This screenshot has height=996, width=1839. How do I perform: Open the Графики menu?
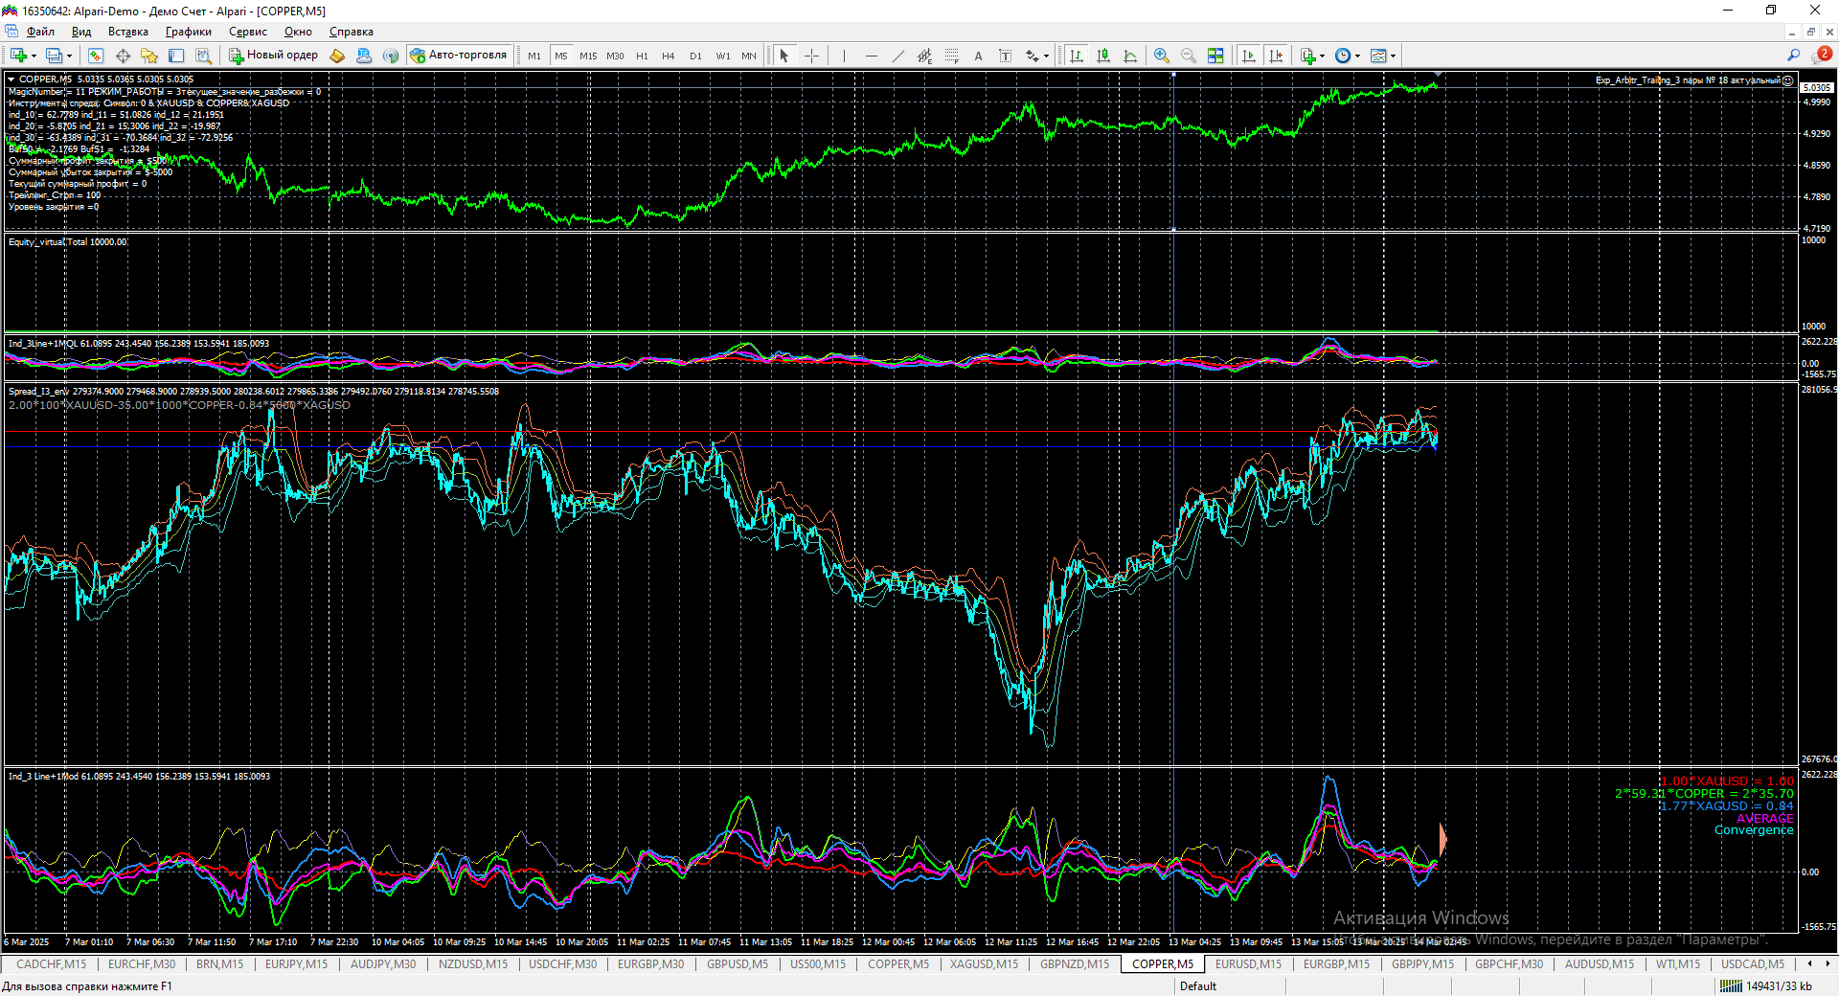189,32
